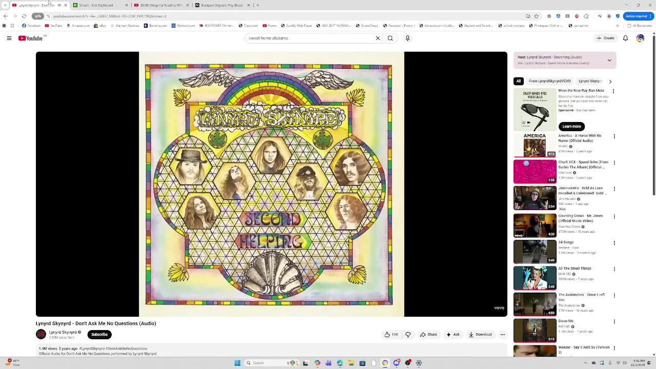Click the Action required browser button

[x=638, y=16]
